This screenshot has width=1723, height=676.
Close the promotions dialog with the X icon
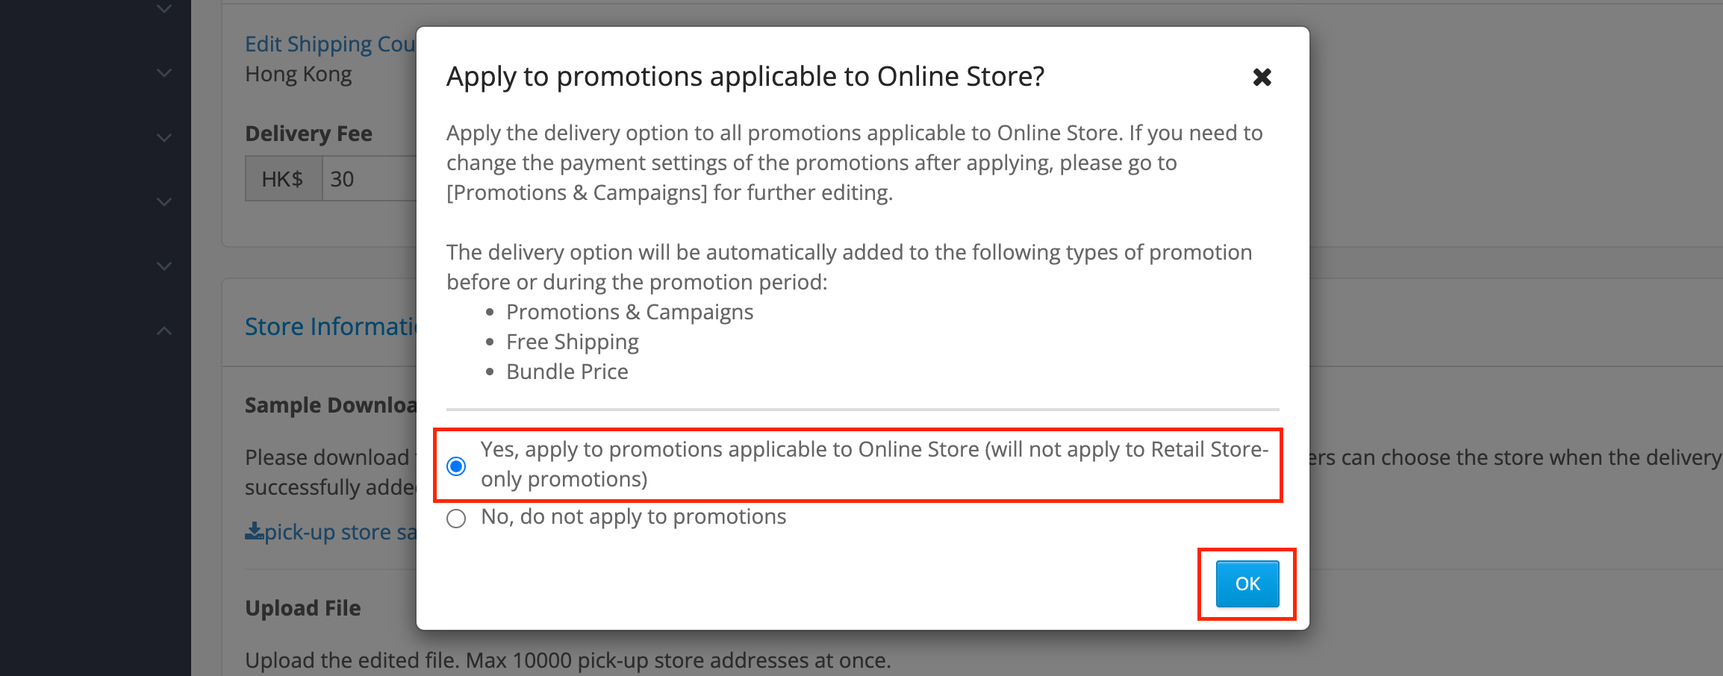[1262, 77]
